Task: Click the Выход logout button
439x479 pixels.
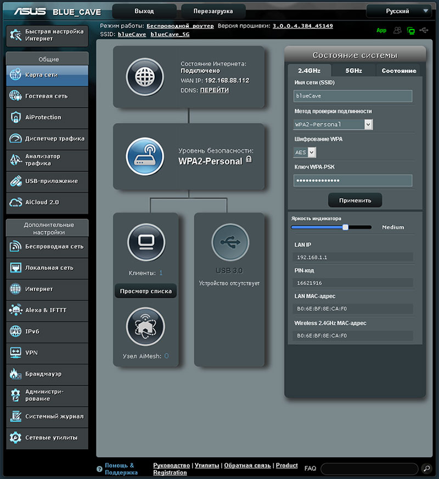Action: click(x=144, y=12)
